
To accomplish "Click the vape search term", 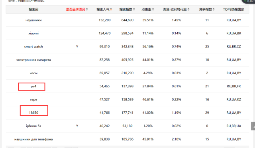I will 33,99.
